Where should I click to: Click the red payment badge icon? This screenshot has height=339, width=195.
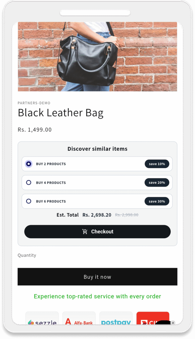153,318
